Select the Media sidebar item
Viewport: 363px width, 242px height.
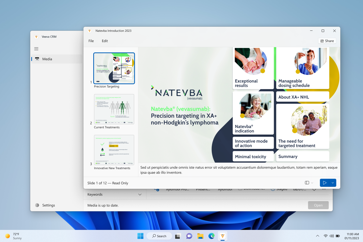pos(47,59)
